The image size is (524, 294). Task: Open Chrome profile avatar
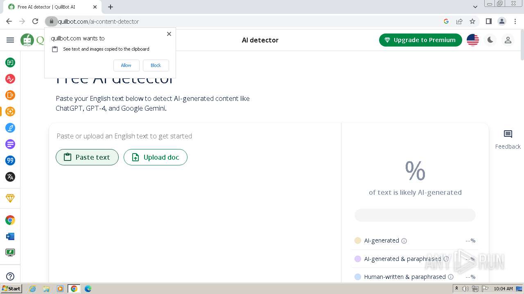coord(501,21)
